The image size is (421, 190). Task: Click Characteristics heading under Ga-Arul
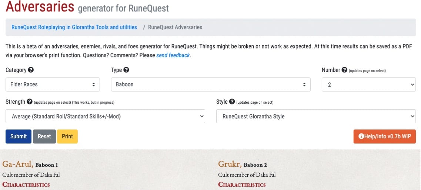(26, 184)
